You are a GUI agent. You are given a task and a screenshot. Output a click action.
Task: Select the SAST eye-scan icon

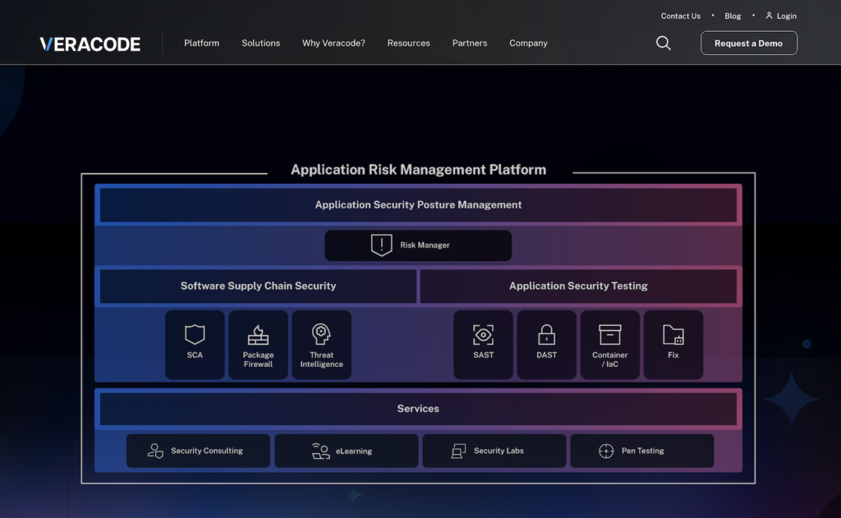click(x=483, y=335)
